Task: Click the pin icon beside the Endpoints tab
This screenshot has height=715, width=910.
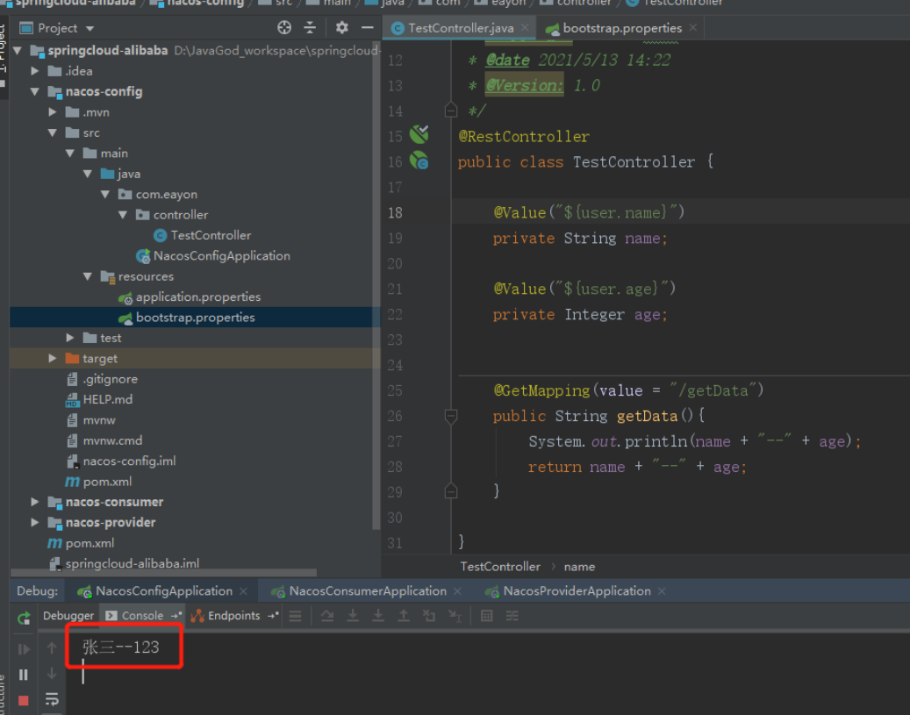Action: pos(273,616)
